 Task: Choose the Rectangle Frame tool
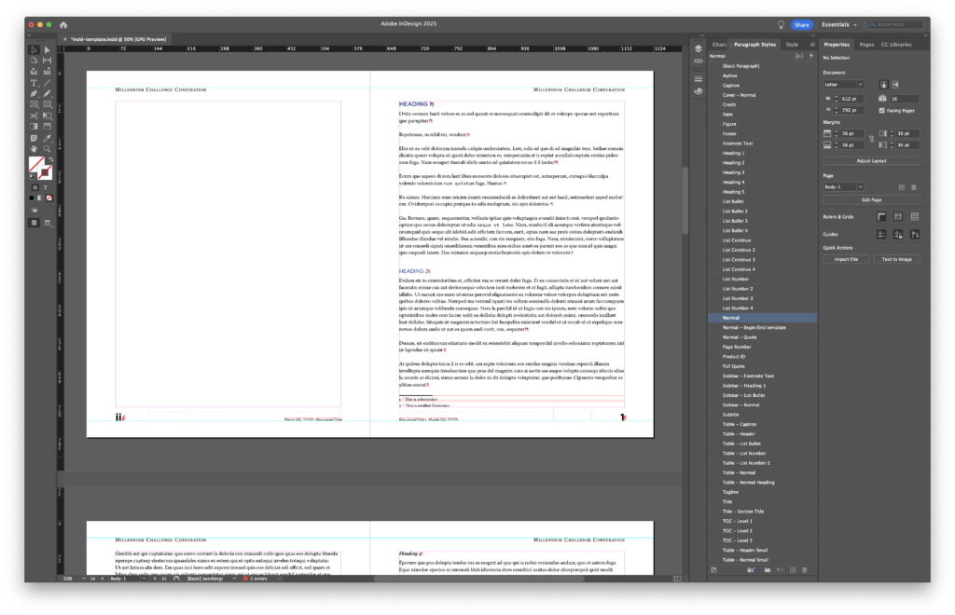35,104
